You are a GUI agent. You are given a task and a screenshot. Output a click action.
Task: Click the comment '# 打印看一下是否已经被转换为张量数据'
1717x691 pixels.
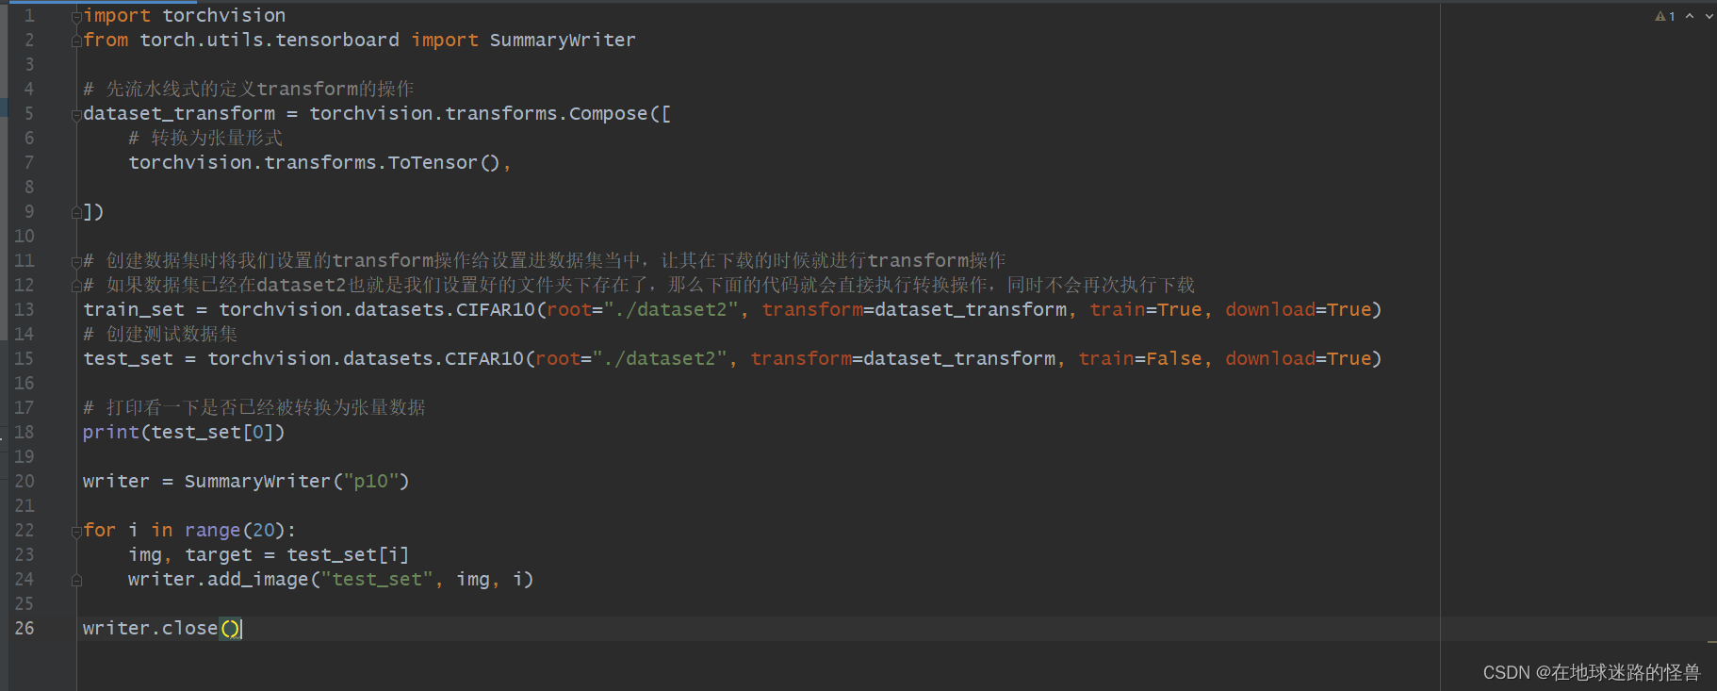[254, 407]
